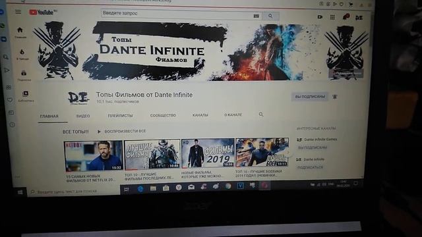Toggle the channel notification bell
422x237 pixels.
click(335, 97)
